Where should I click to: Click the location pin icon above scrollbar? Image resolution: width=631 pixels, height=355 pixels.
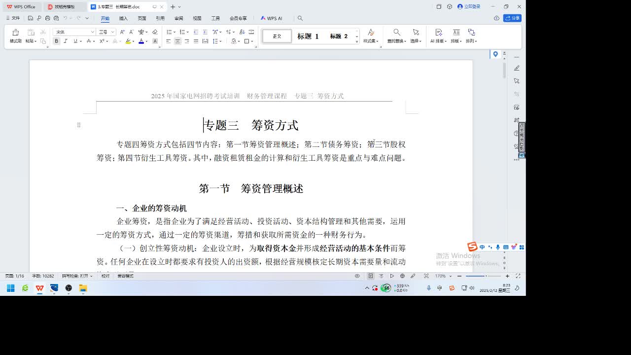click(495, 54)
